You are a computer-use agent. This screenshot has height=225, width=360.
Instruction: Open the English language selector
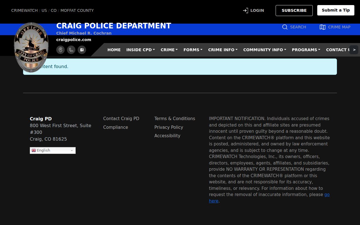[x=53, y=150]
